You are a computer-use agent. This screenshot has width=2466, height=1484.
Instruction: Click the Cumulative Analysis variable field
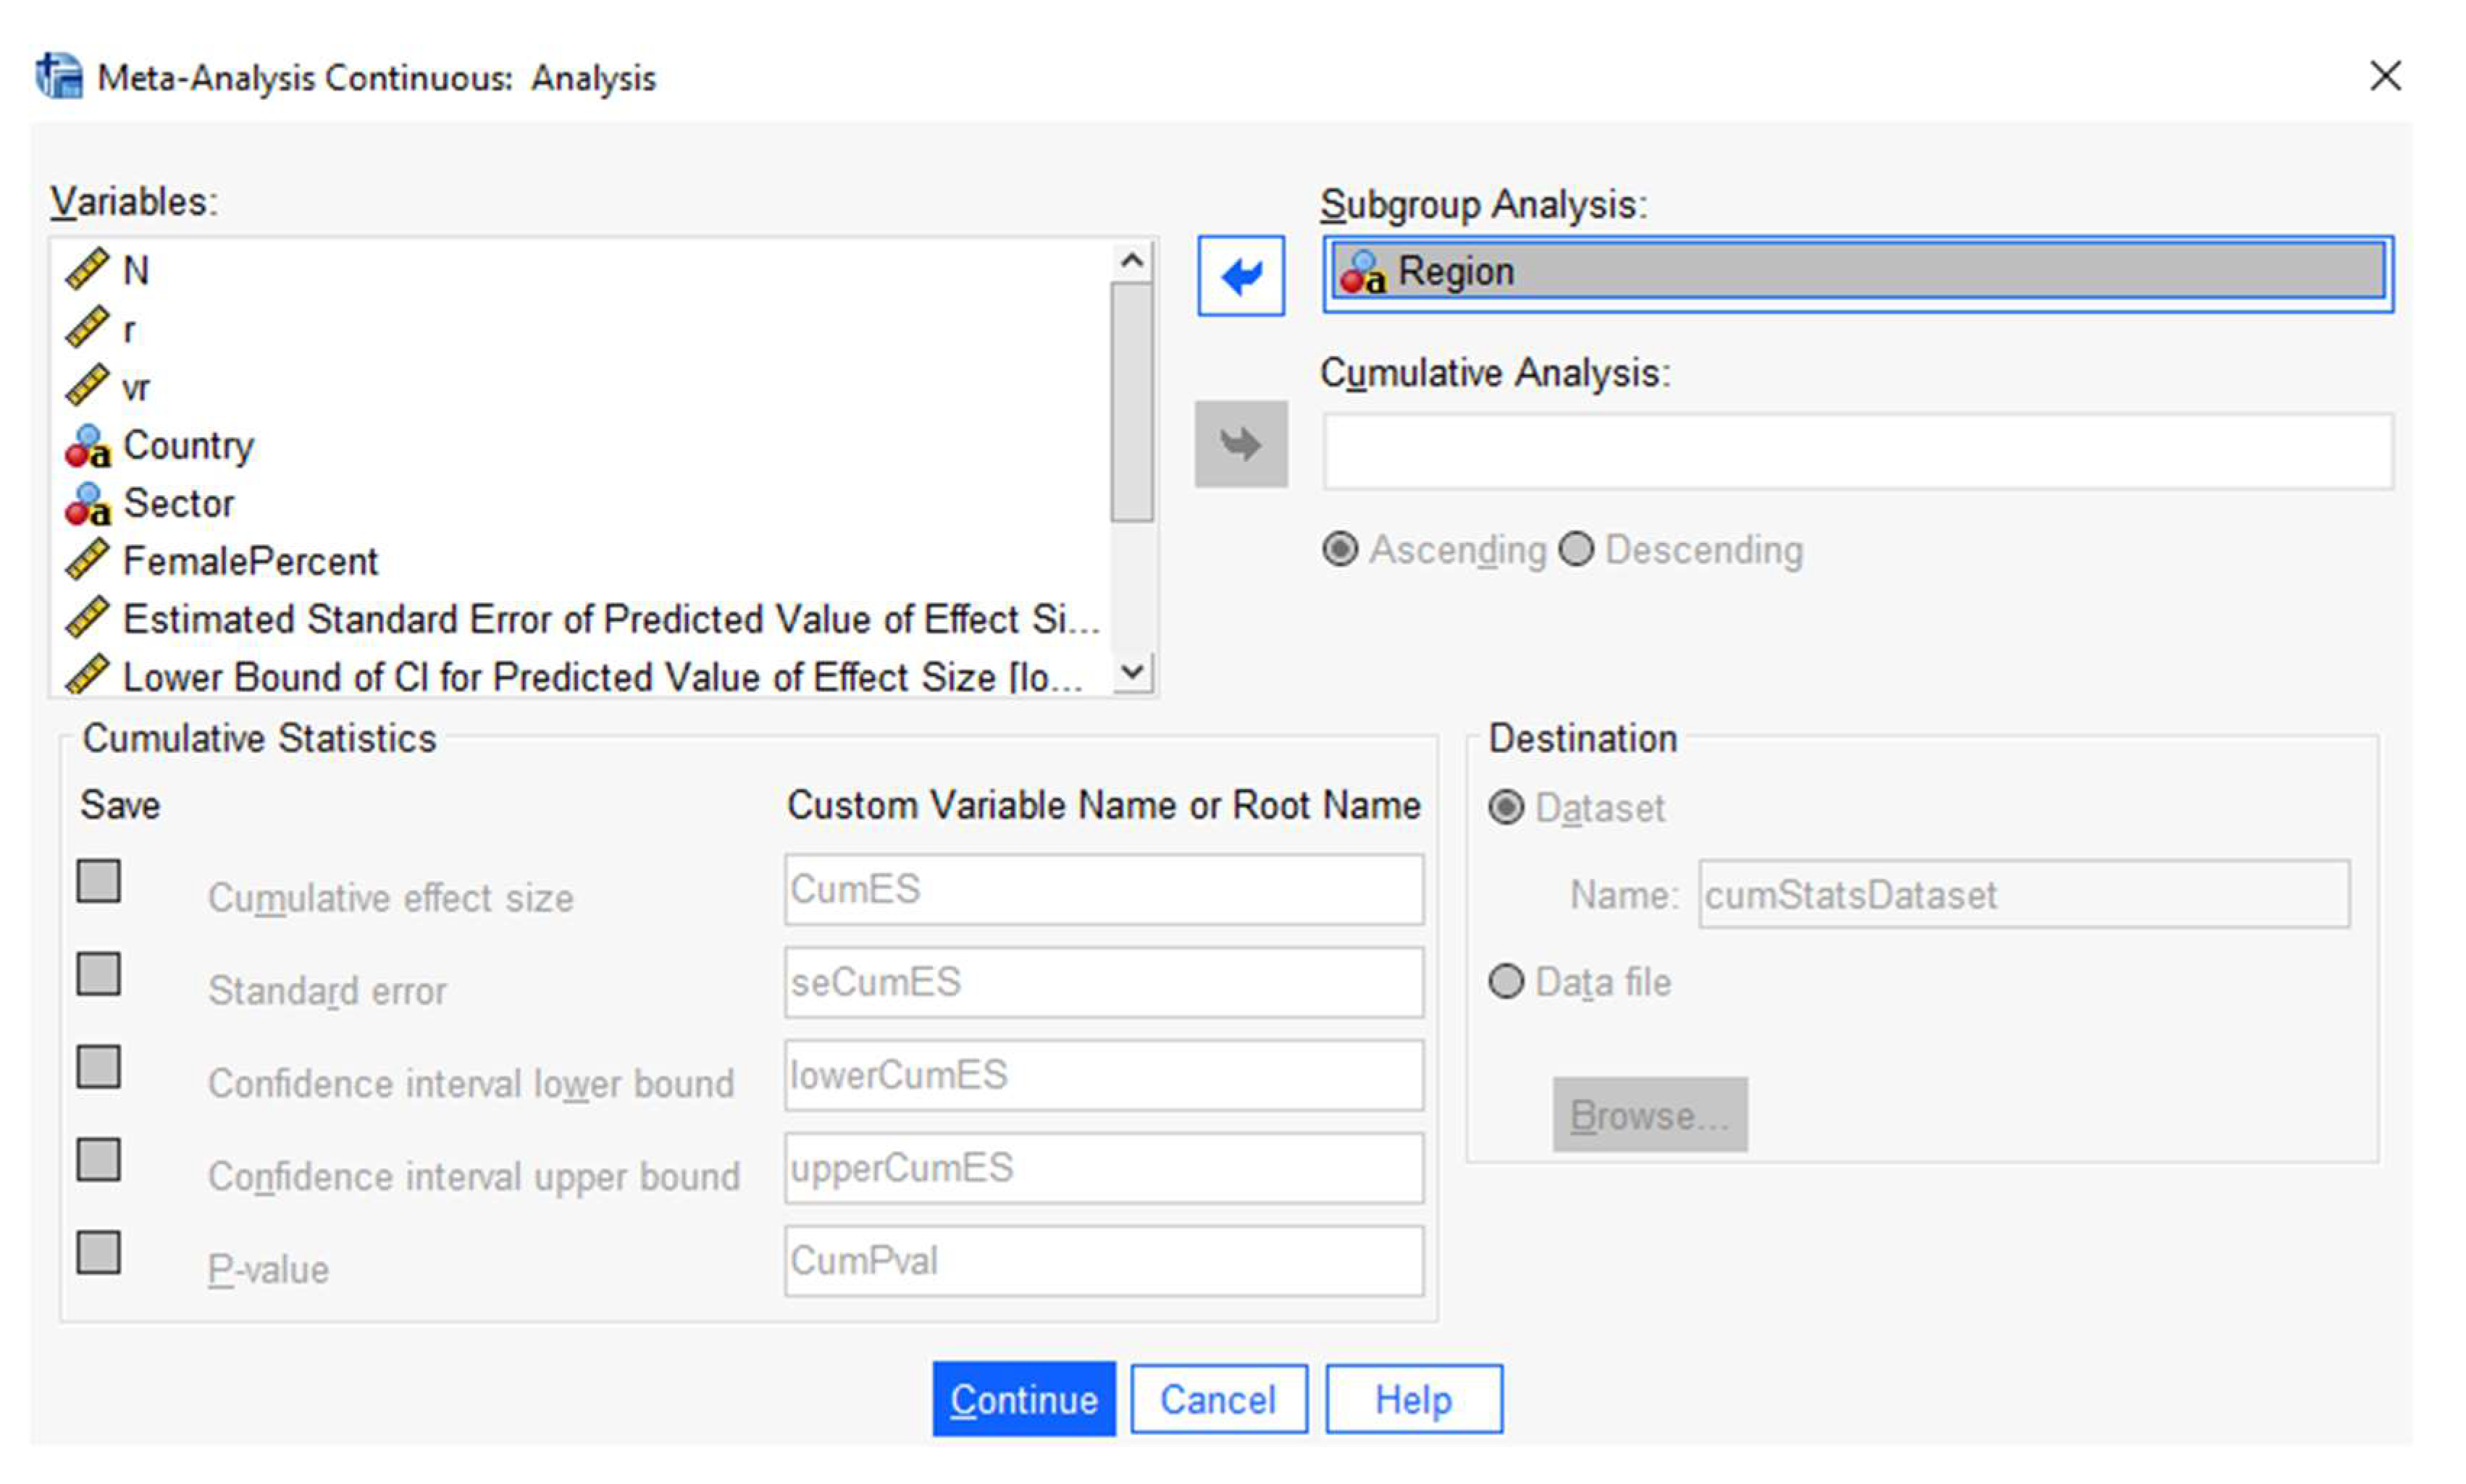click(x=1857, y=452)
